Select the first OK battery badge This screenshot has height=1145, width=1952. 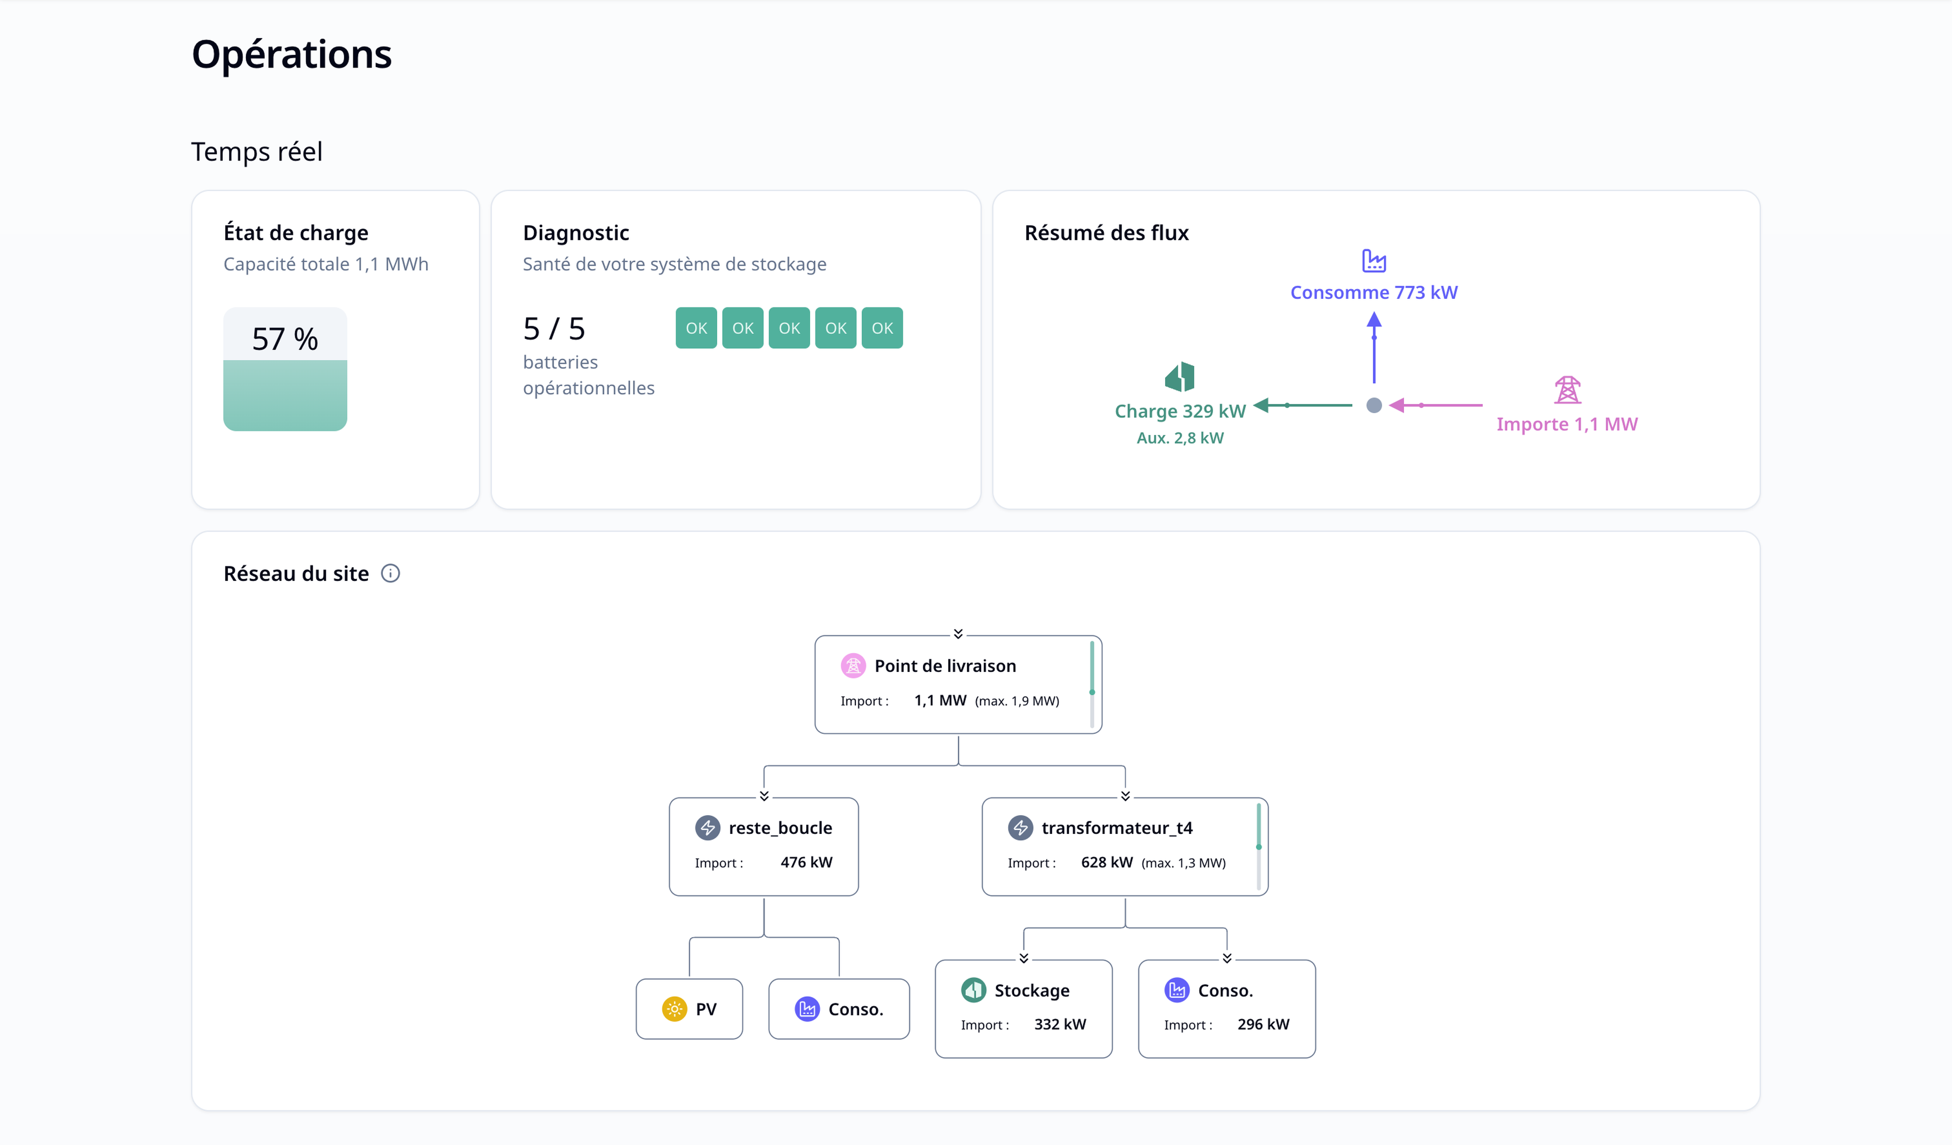coord(696,328)
